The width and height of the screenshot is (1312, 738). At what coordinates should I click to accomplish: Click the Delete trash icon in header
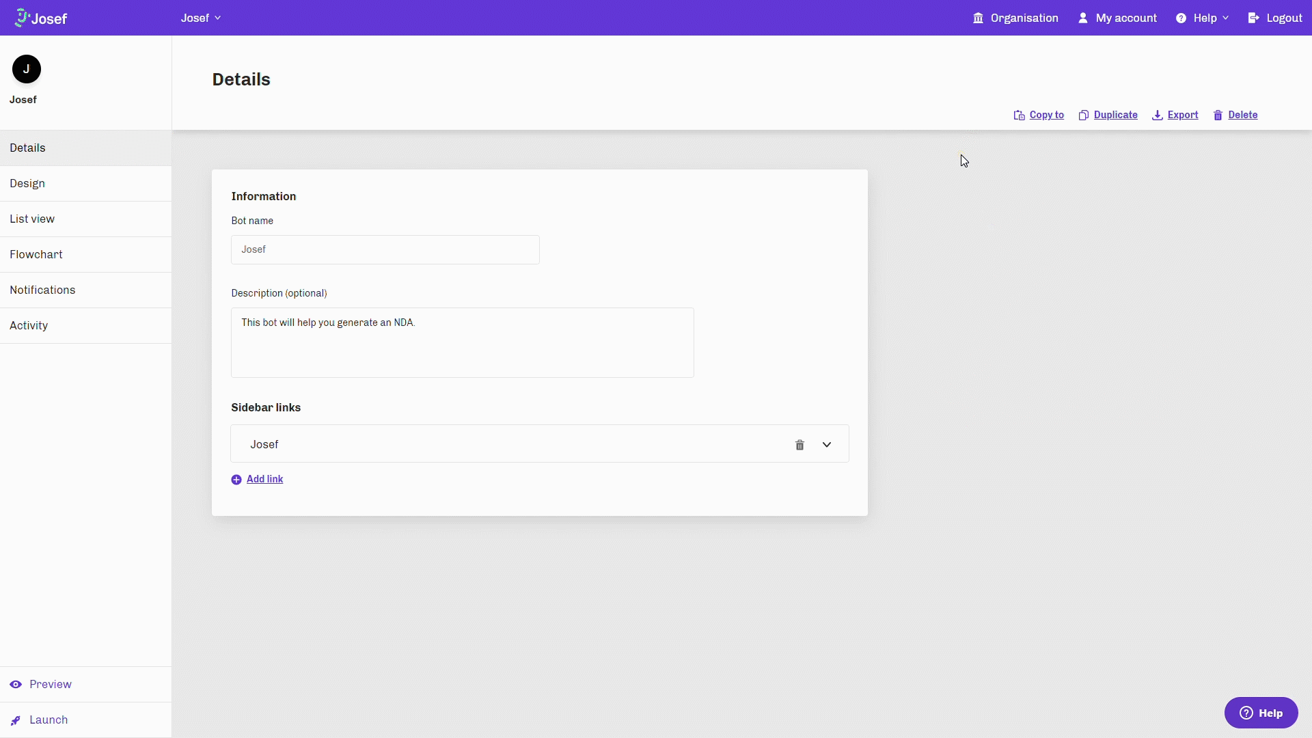coord(1218,115)
